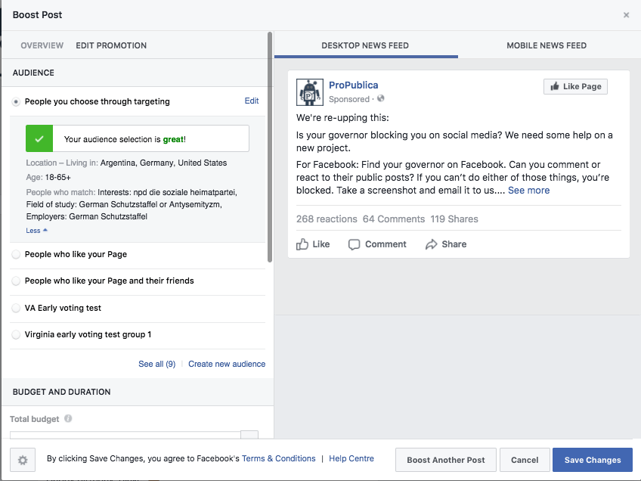Open settings gear icon in footer
Image resolution: width=641 pixels, height=481 pixels.
pyautogui.click(x=23, y=460)
